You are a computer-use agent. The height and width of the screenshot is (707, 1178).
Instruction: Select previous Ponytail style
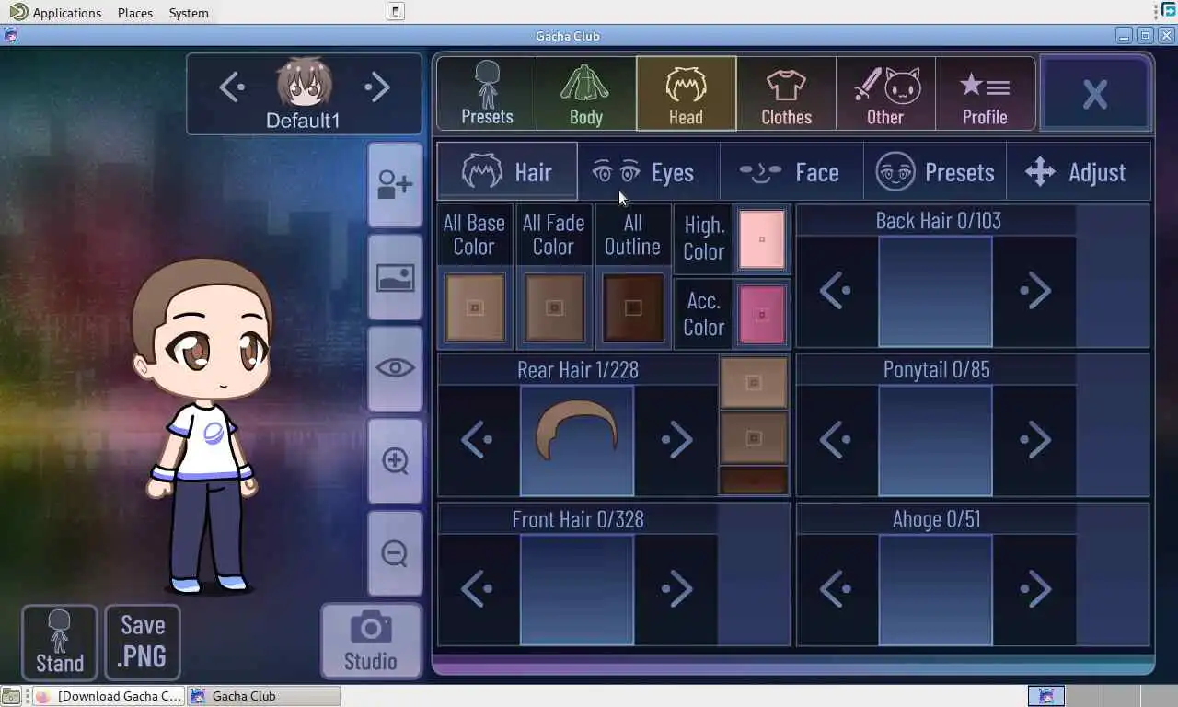pyautogui.click(x=836, y=440)
